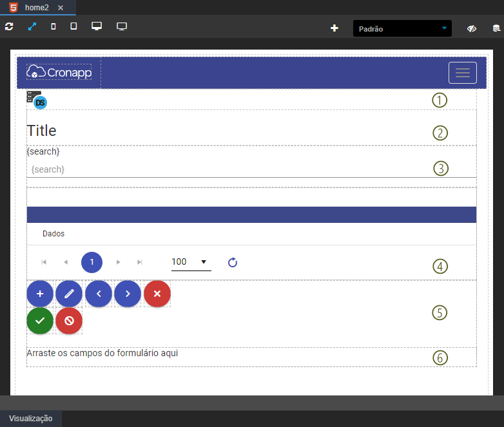The image size is (504, 427).
Task: Open the 100 items-per-page dropdown
Action: [191, 262]
